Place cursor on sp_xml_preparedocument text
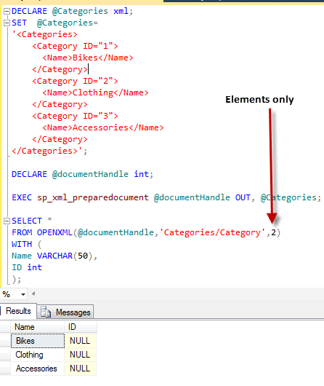Image resolution: width=324 pixels, height=386 pixels. pos(93,198)
